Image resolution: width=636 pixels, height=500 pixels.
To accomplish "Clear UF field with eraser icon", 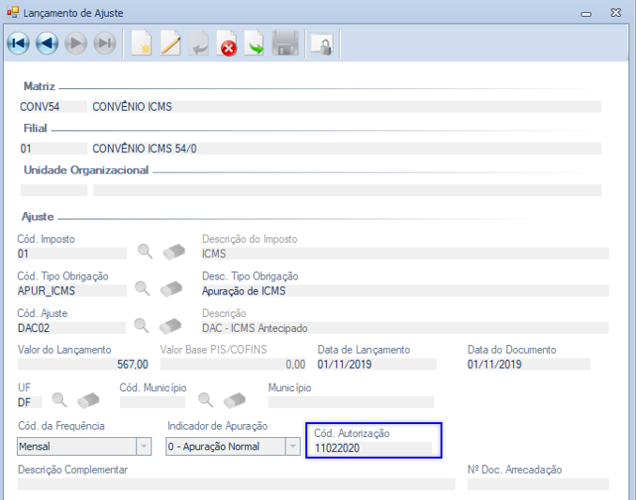I will click(88, 401).
